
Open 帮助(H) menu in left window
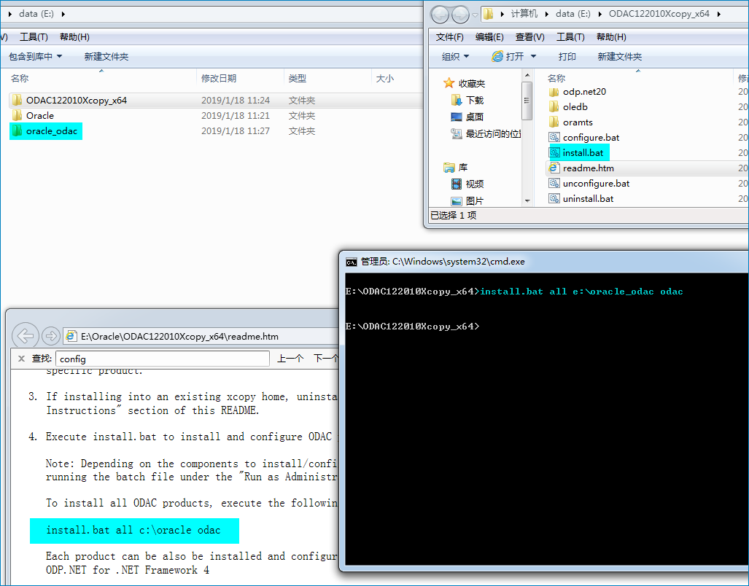point(74,37)
